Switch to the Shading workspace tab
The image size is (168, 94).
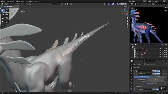coord(36,2)
